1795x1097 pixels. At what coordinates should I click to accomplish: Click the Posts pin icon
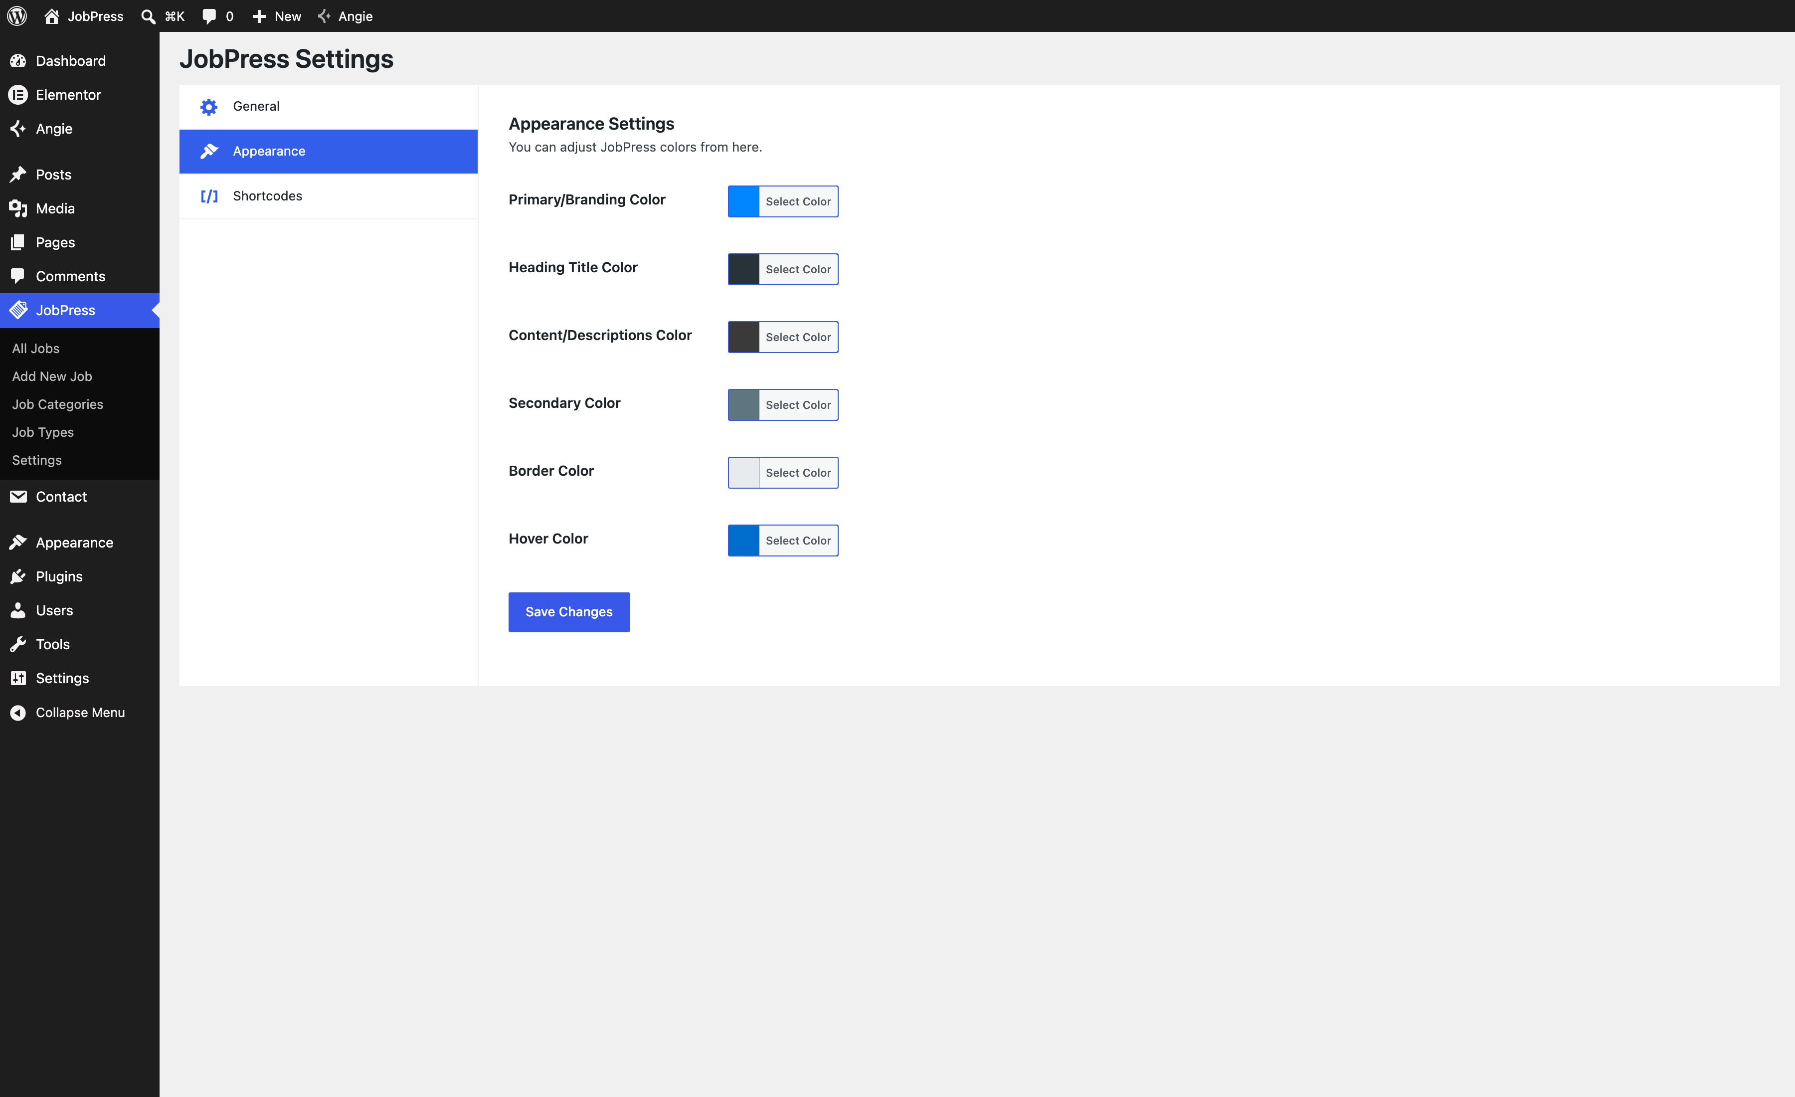18,175
